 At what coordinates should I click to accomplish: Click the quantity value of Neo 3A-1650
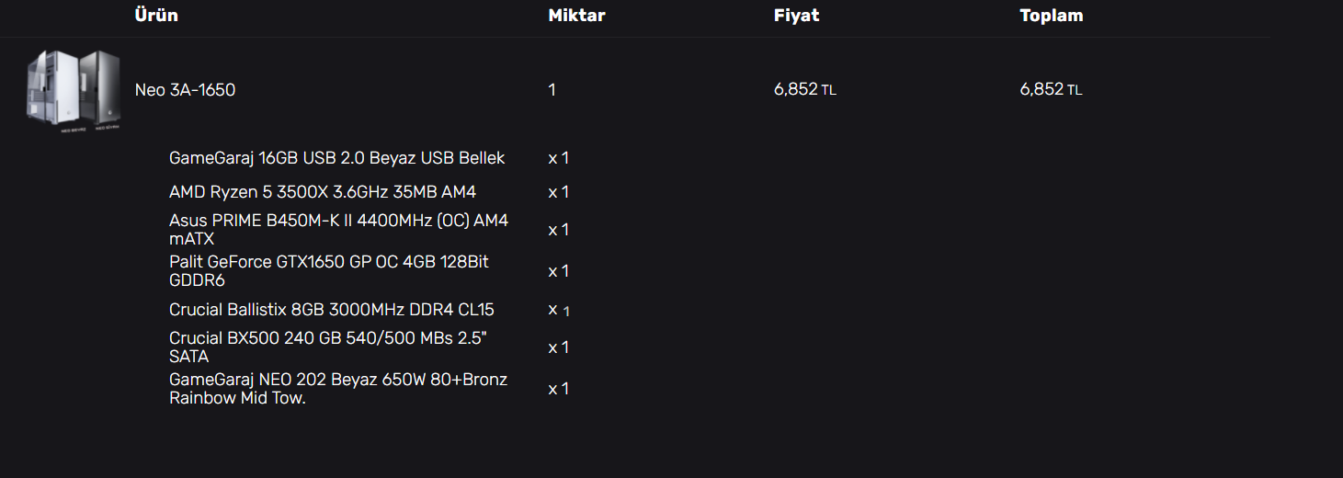click(x=552, y=90)
